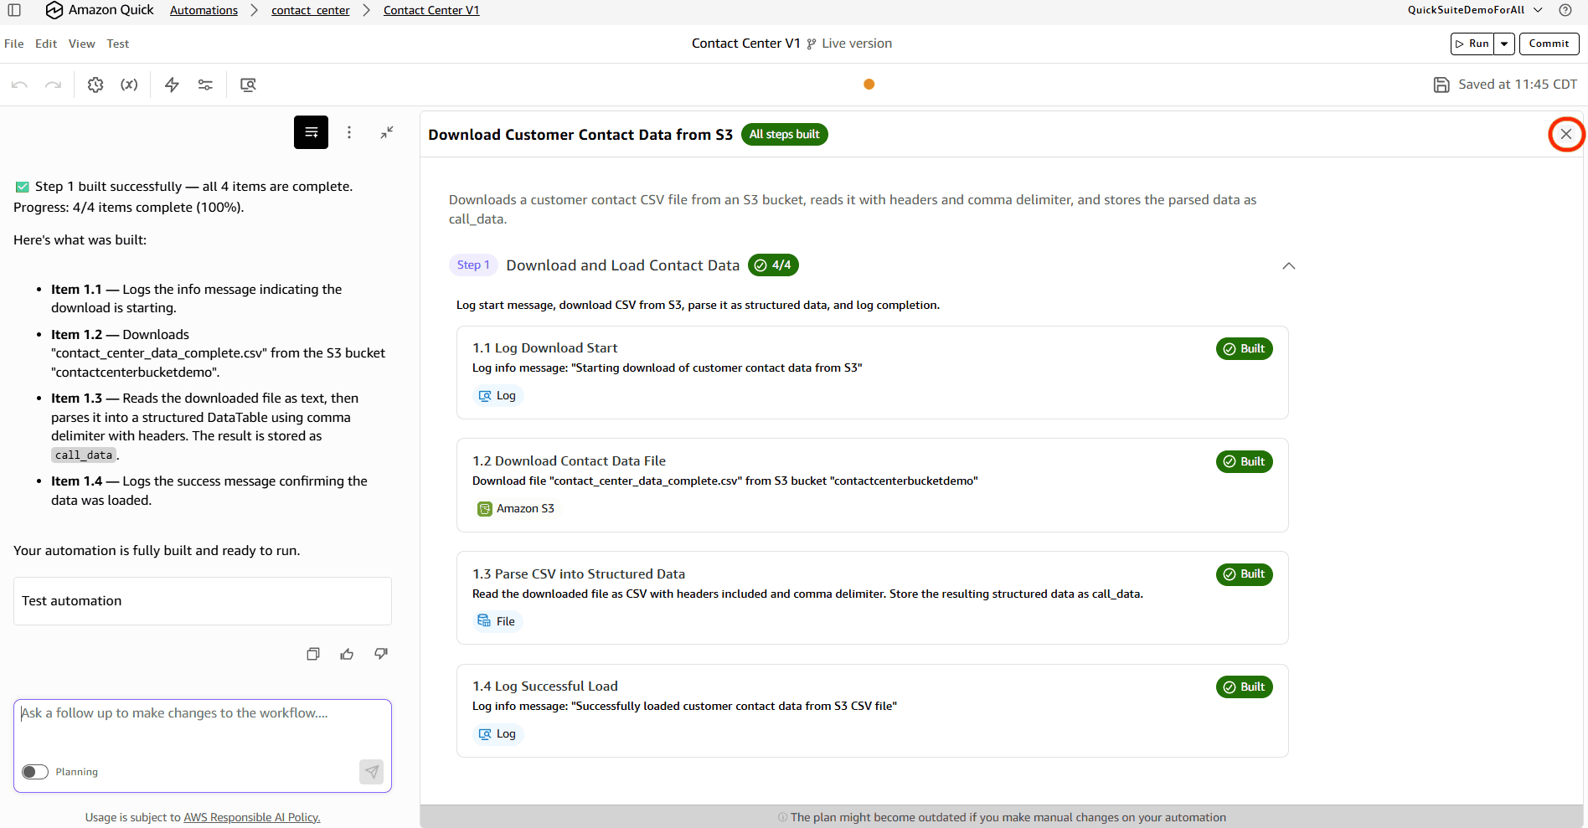Screen dimensions: 1588x828
Task: Open the sliders configuration icon
Action: [x=205, y=85]
